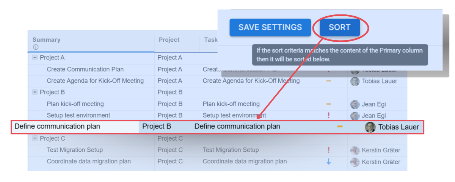
Task: Collapse the Project A group
Action: pyautogui.click(x=35, y=58)
